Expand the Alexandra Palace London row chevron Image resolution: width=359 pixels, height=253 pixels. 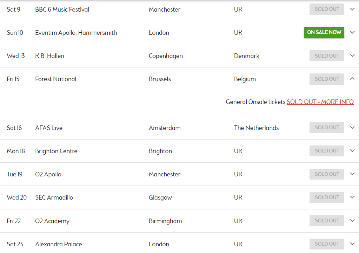pyautogui.click(x=352, y=244)
